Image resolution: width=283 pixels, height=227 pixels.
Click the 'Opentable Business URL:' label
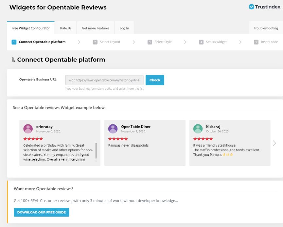point(38,79)
